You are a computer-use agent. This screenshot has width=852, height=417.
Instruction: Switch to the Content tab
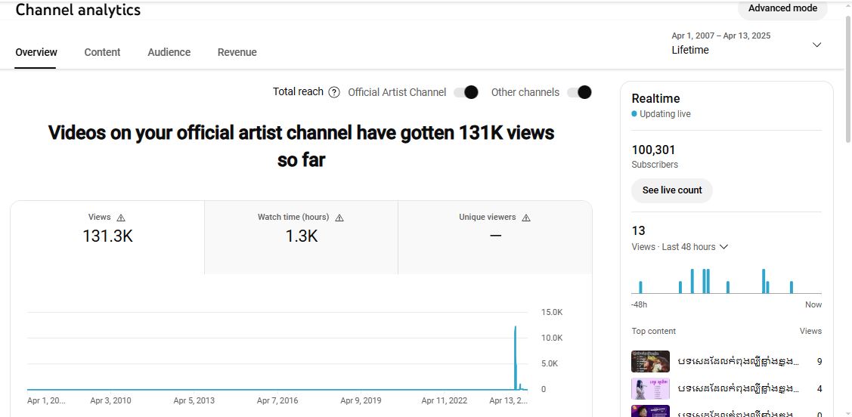click(x=102, y=52)
